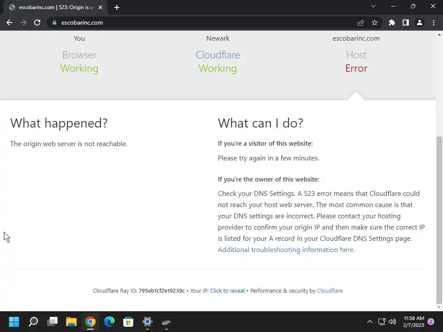The width and height of the screenshot is (443, 332).
Task: Click the red Error status text
Action: (x=356, y=68)
